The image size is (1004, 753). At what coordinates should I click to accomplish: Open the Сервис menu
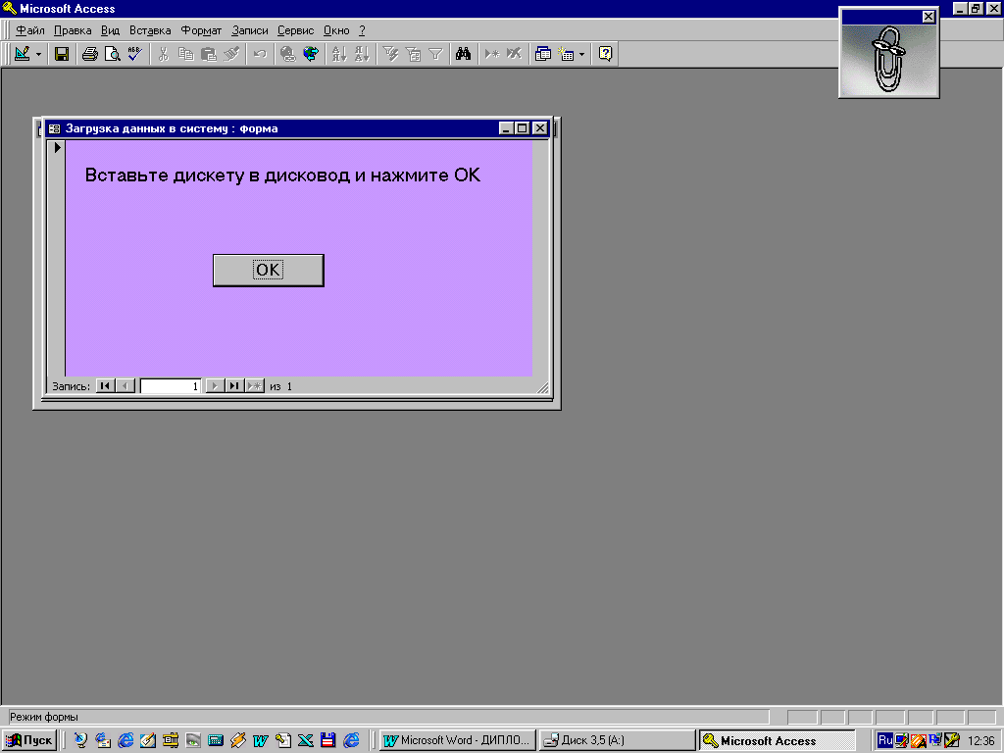295,30
